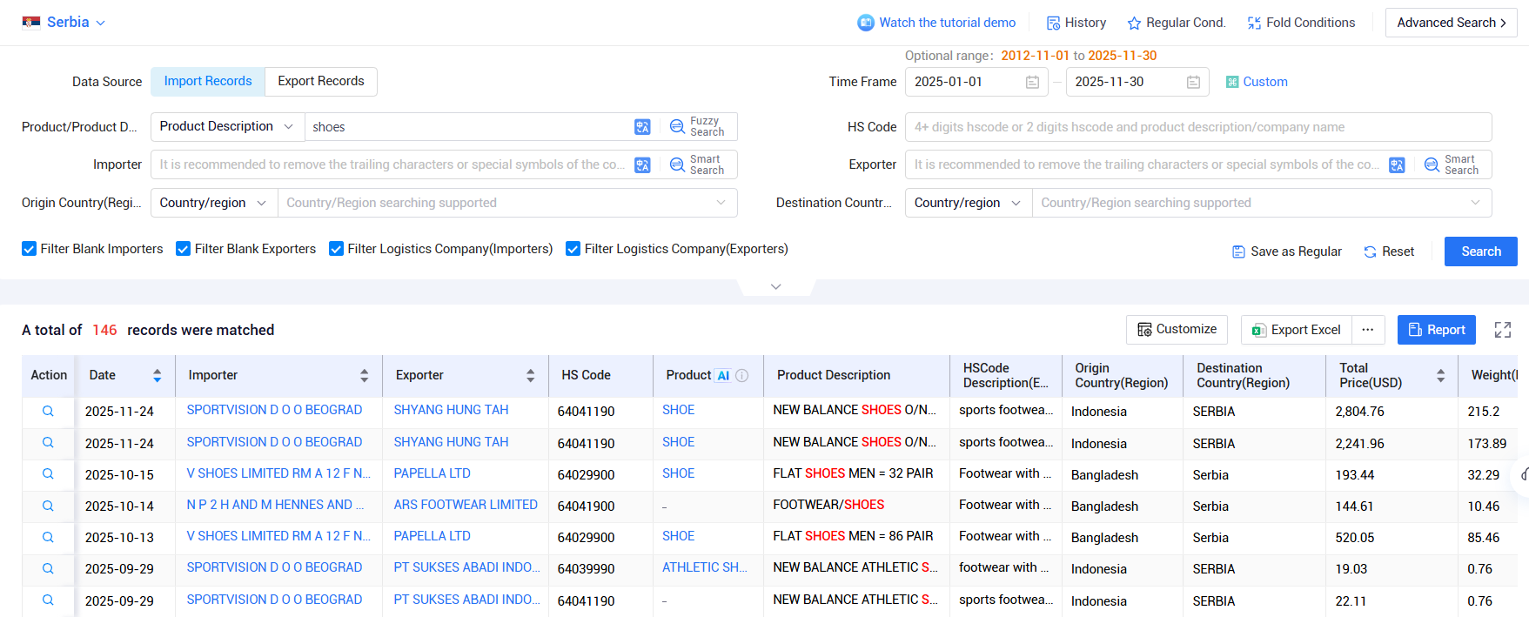The width and height of the screenshot is (1529, 617).
Task: Open the Customize columns option
Action: point(1177,330)
